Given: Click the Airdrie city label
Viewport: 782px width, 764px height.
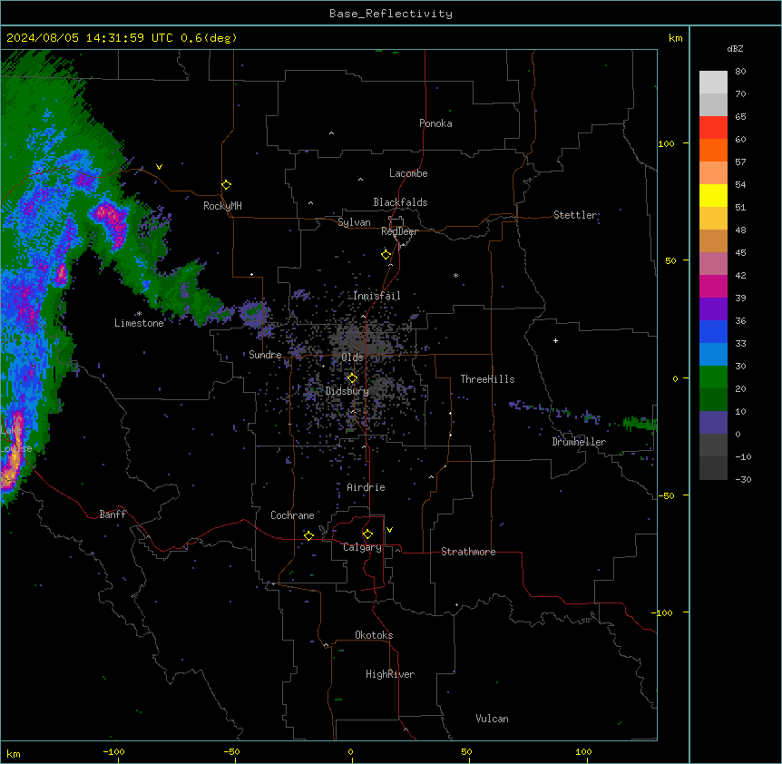Looking at the screenshot, I should tap(367, 487).
